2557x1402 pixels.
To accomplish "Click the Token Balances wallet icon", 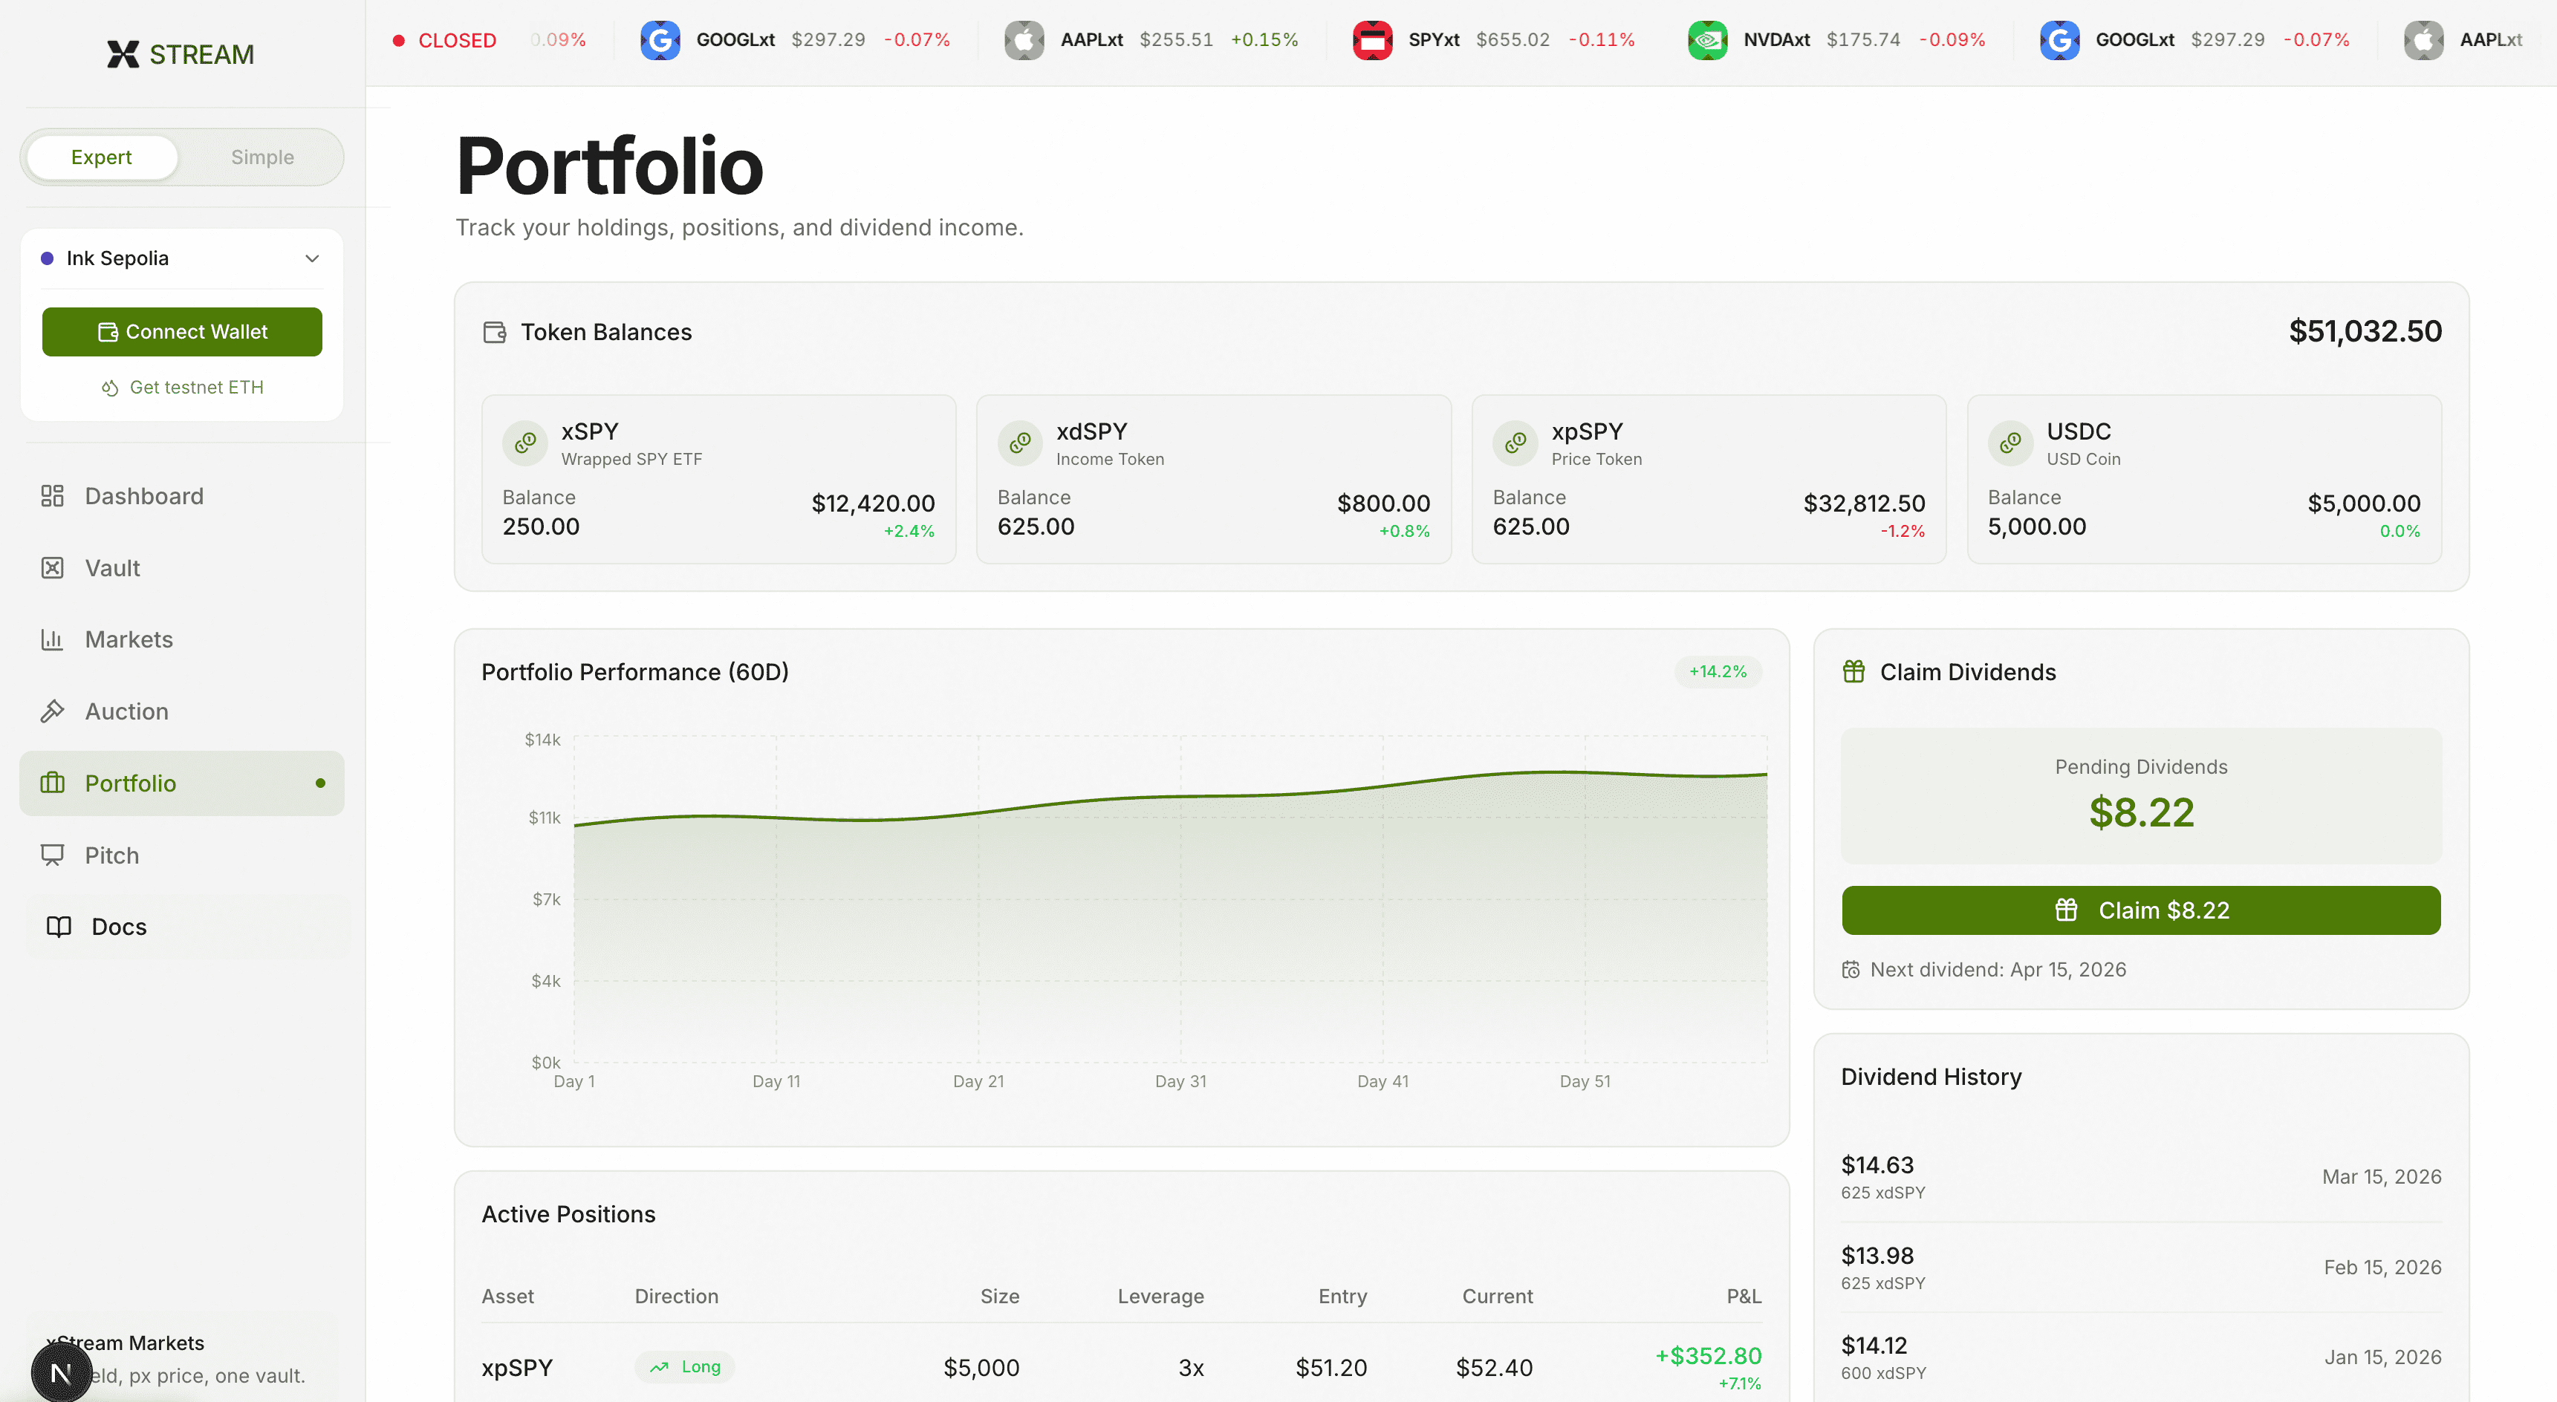I will [494, 331].
